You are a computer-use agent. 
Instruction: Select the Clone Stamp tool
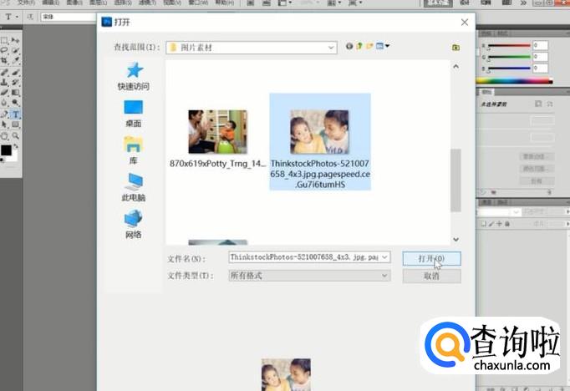4,83
